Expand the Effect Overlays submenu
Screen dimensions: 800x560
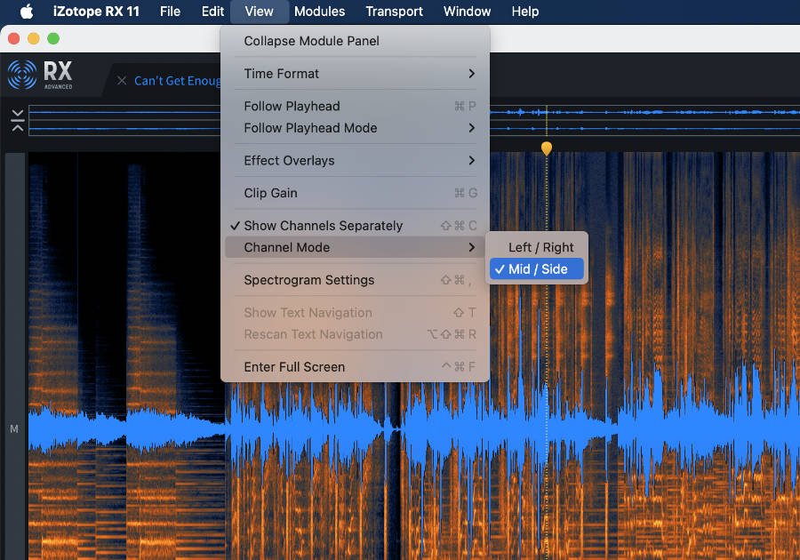coord(355,161)
